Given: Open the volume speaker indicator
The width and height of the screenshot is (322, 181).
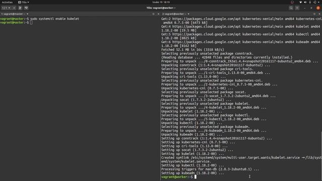Looking at the screenshot, I should 305,2.
